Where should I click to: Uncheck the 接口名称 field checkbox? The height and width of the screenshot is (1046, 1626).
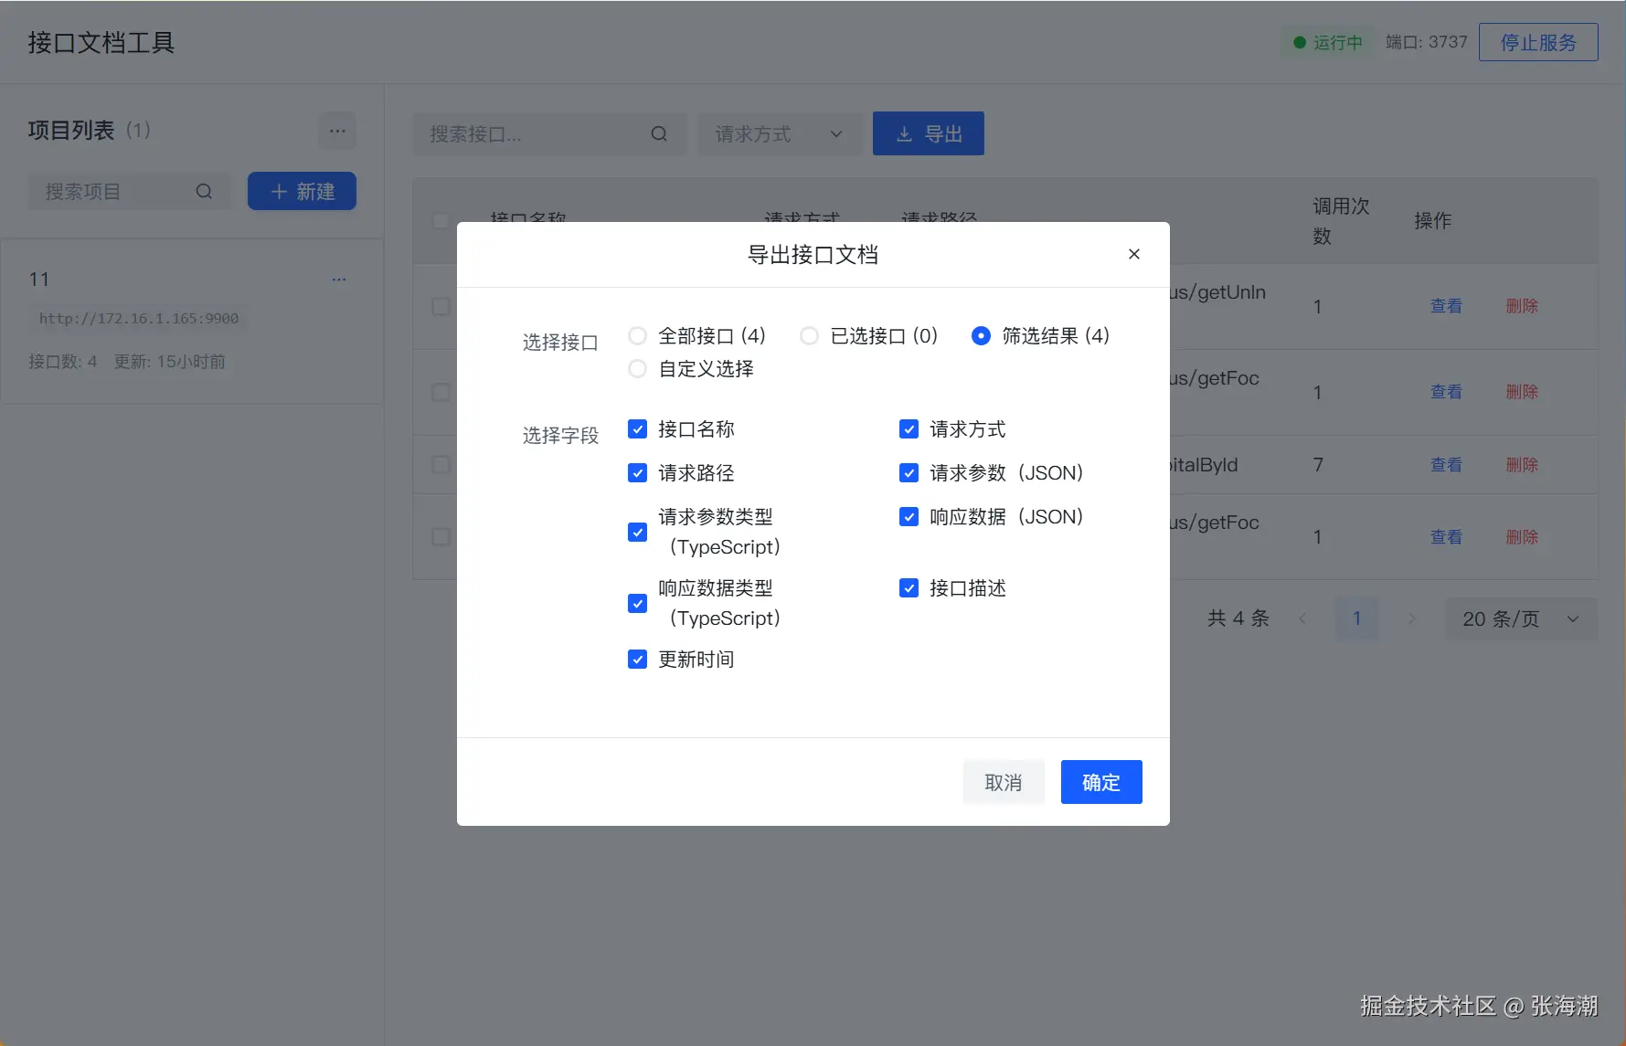coord(637,429)
